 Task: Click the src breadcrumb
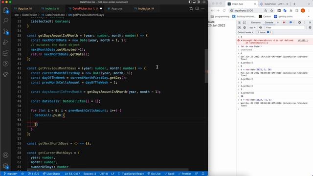pos(16,15)
